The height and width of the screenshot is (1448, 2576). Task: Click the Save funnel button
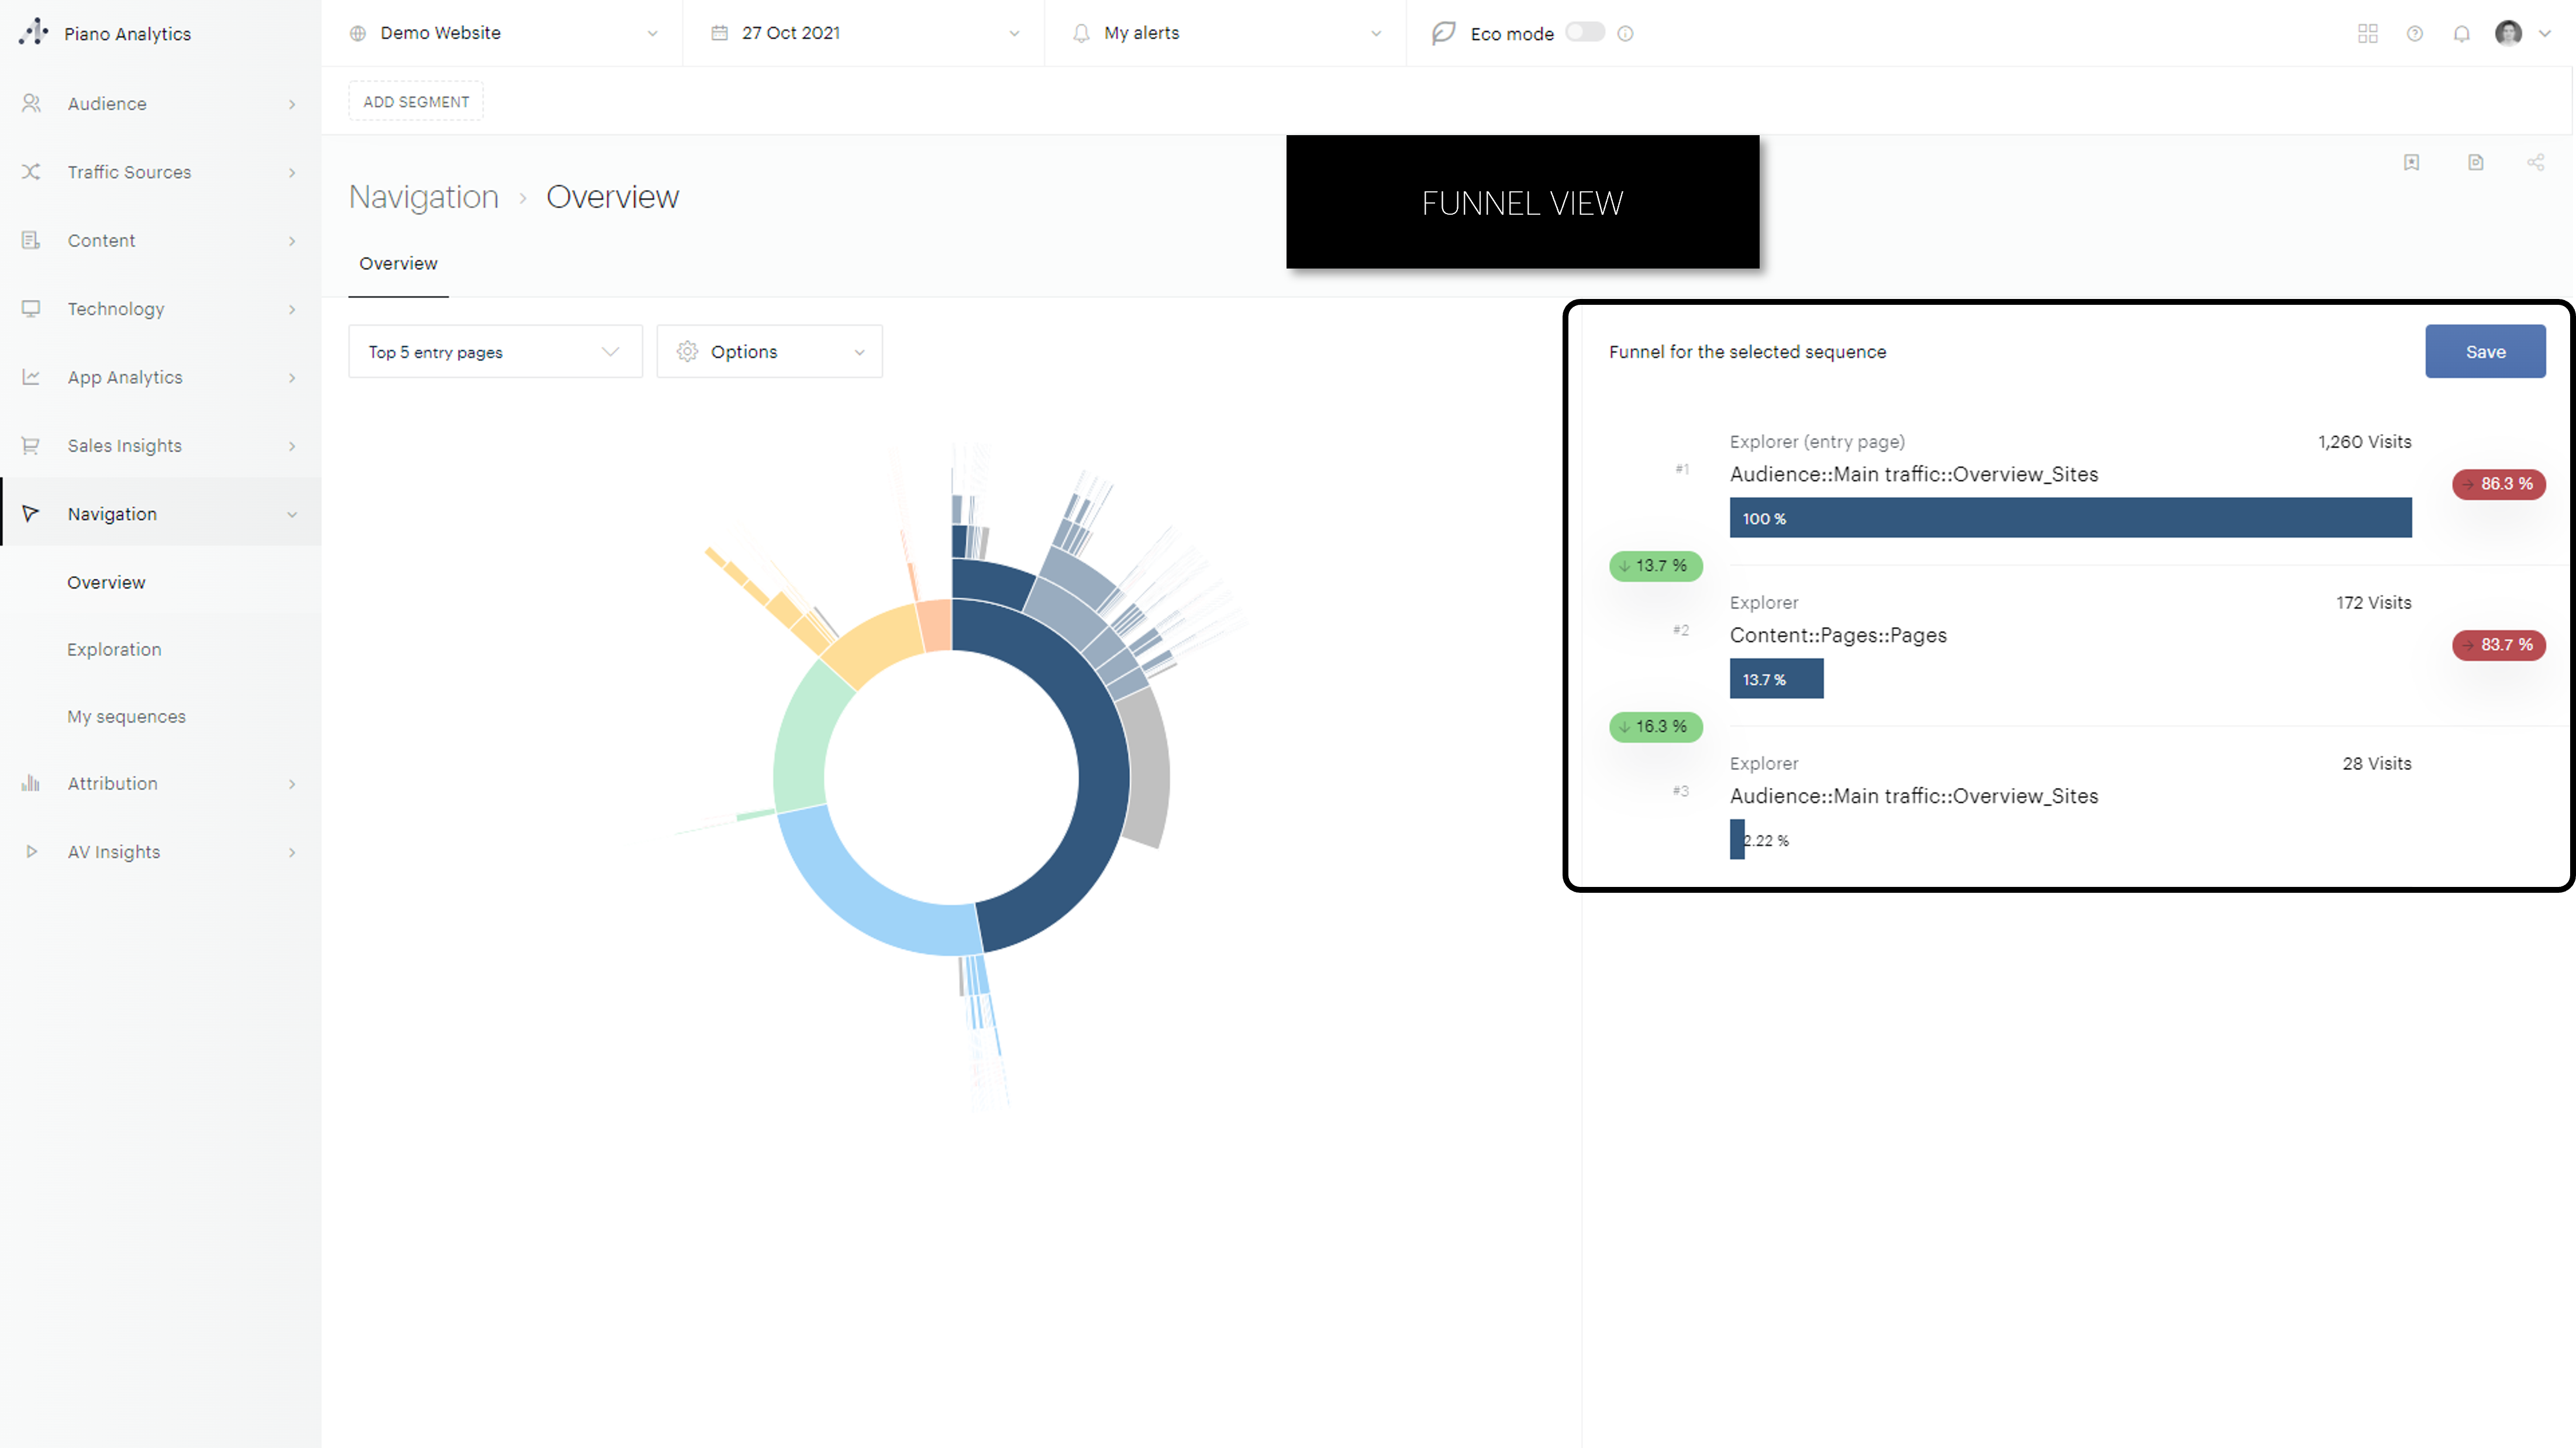point(2484,351)
